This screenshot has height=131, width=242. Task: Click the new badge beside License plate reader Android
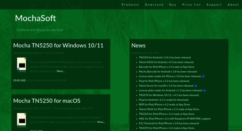pos(204,91)
